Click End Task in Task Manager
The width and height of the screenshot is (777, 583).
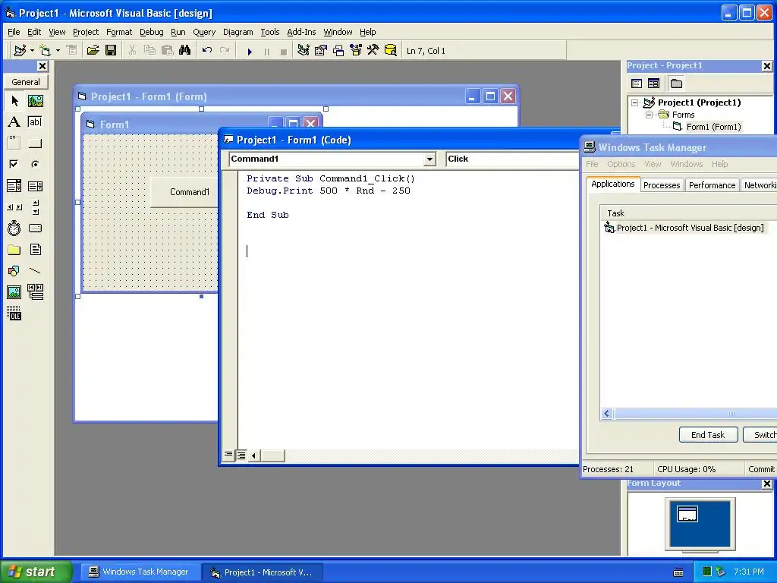pos(708,435)
